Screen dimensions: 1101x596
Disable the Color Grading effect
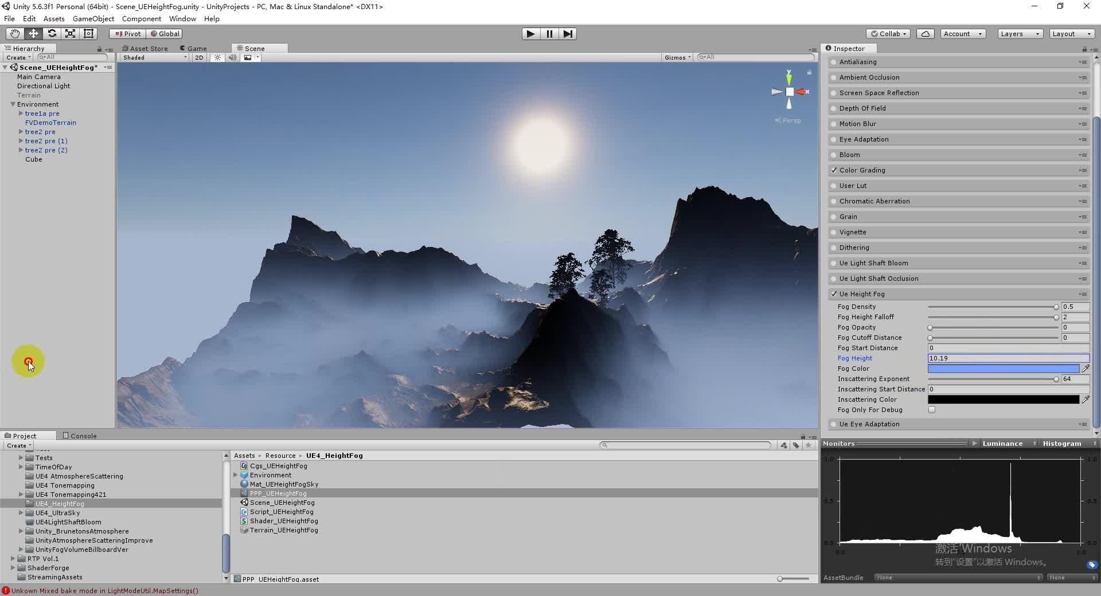click(x=833, y=170)
